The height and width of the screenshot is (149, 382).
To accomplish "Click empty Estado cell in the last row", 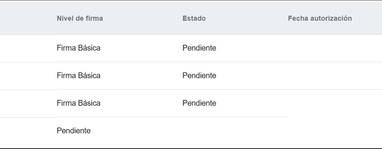I will pos(235,131).
